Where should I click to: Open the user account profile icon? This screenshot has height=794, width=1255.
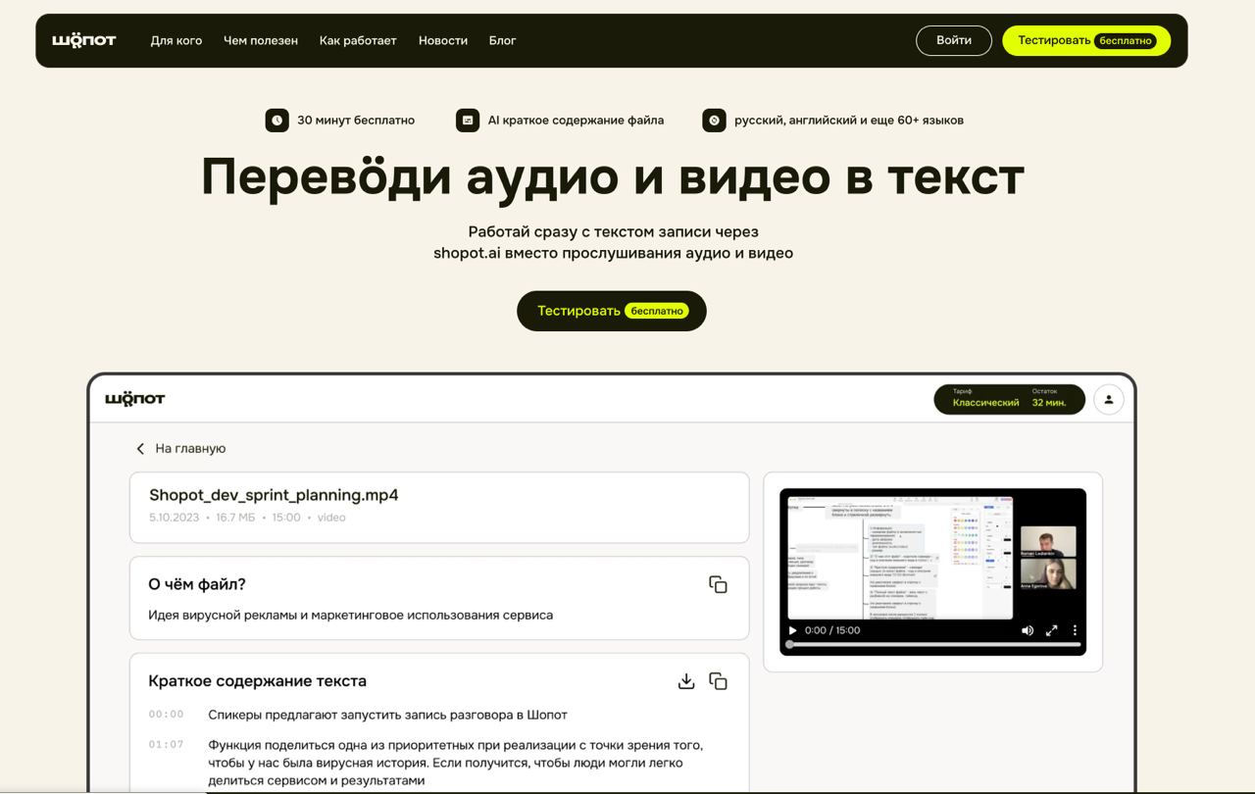tap(1108, 399)
